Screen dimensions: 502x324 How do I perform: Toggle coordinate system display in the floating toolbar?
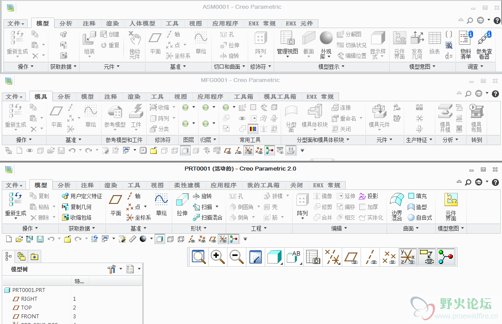(x=408, y=257)
